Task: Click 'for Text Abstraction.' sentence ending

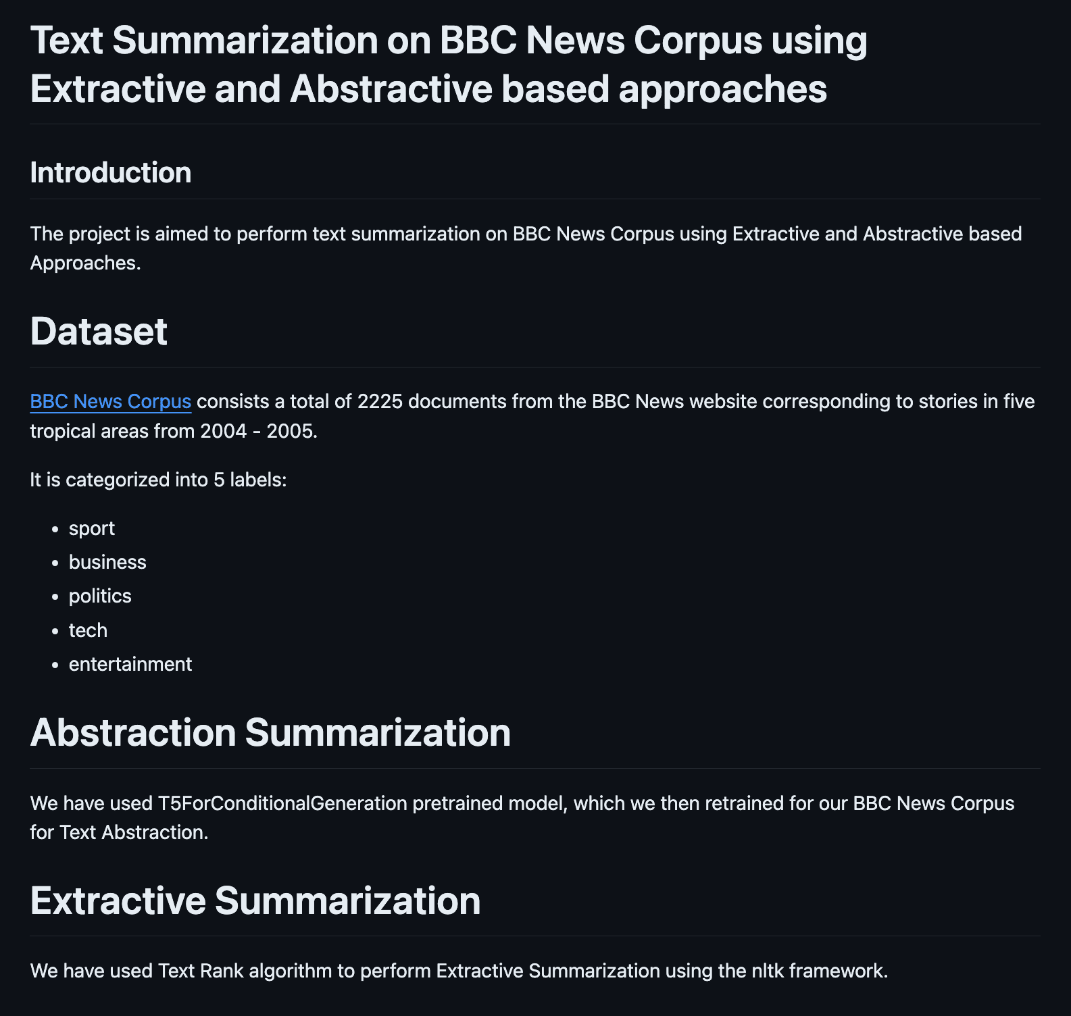Action: [119, 832]
